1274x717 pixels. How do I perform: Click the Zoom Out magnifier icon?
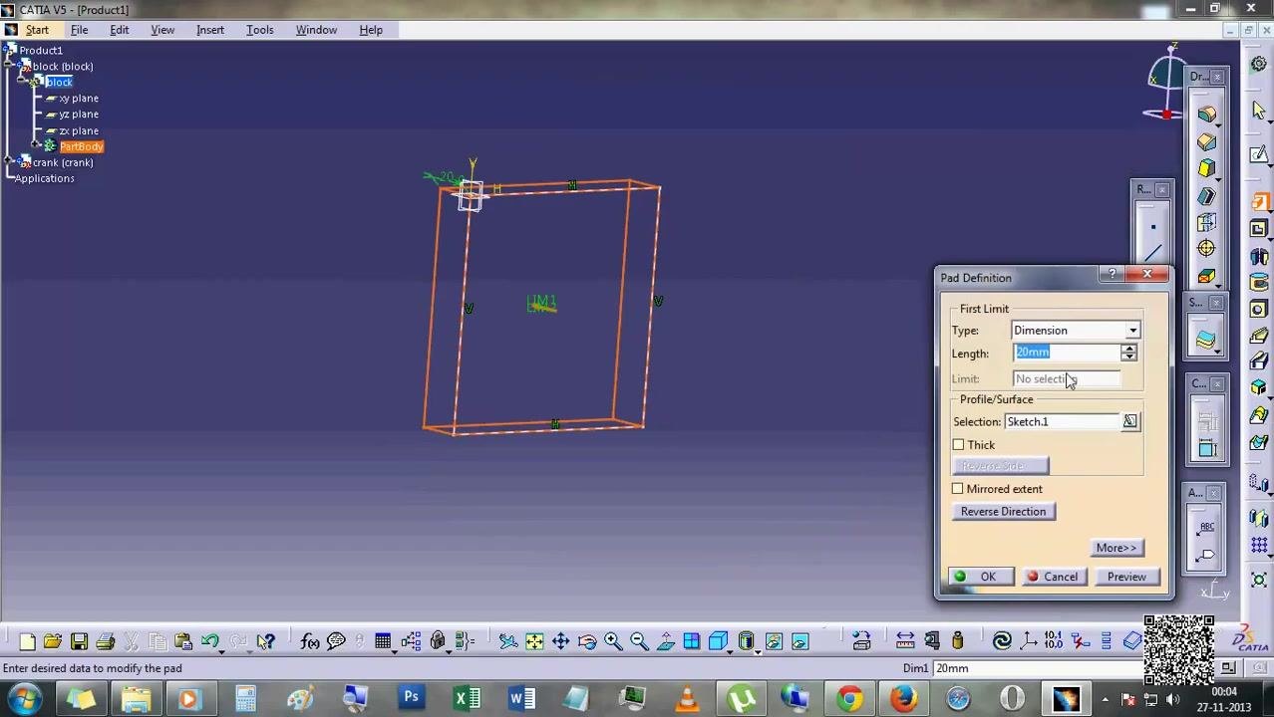coord(639,641)
